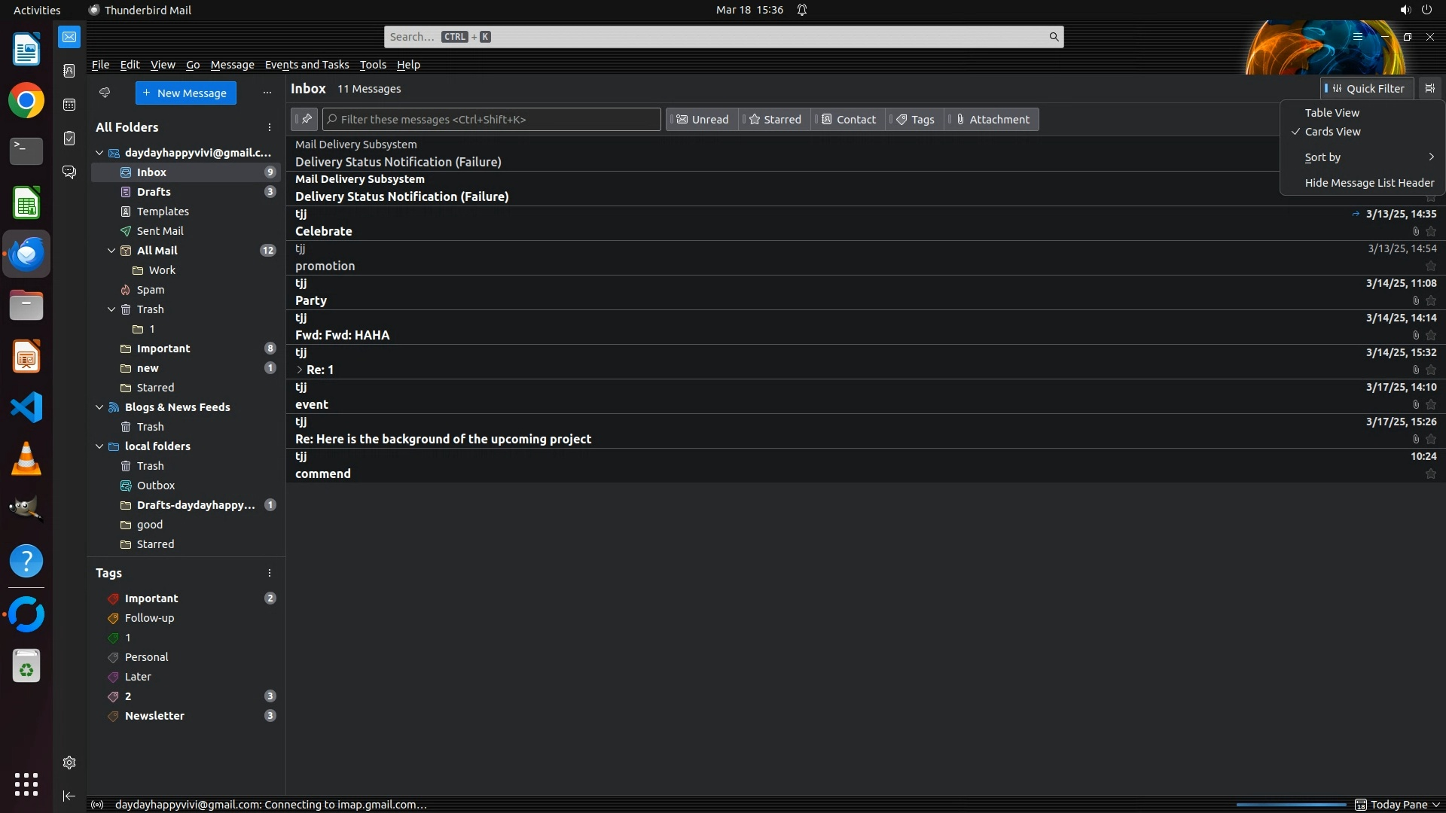Expand the Re: 1 message thread
Viewport: 1446px width, 813px height.
tap(300, 370)
